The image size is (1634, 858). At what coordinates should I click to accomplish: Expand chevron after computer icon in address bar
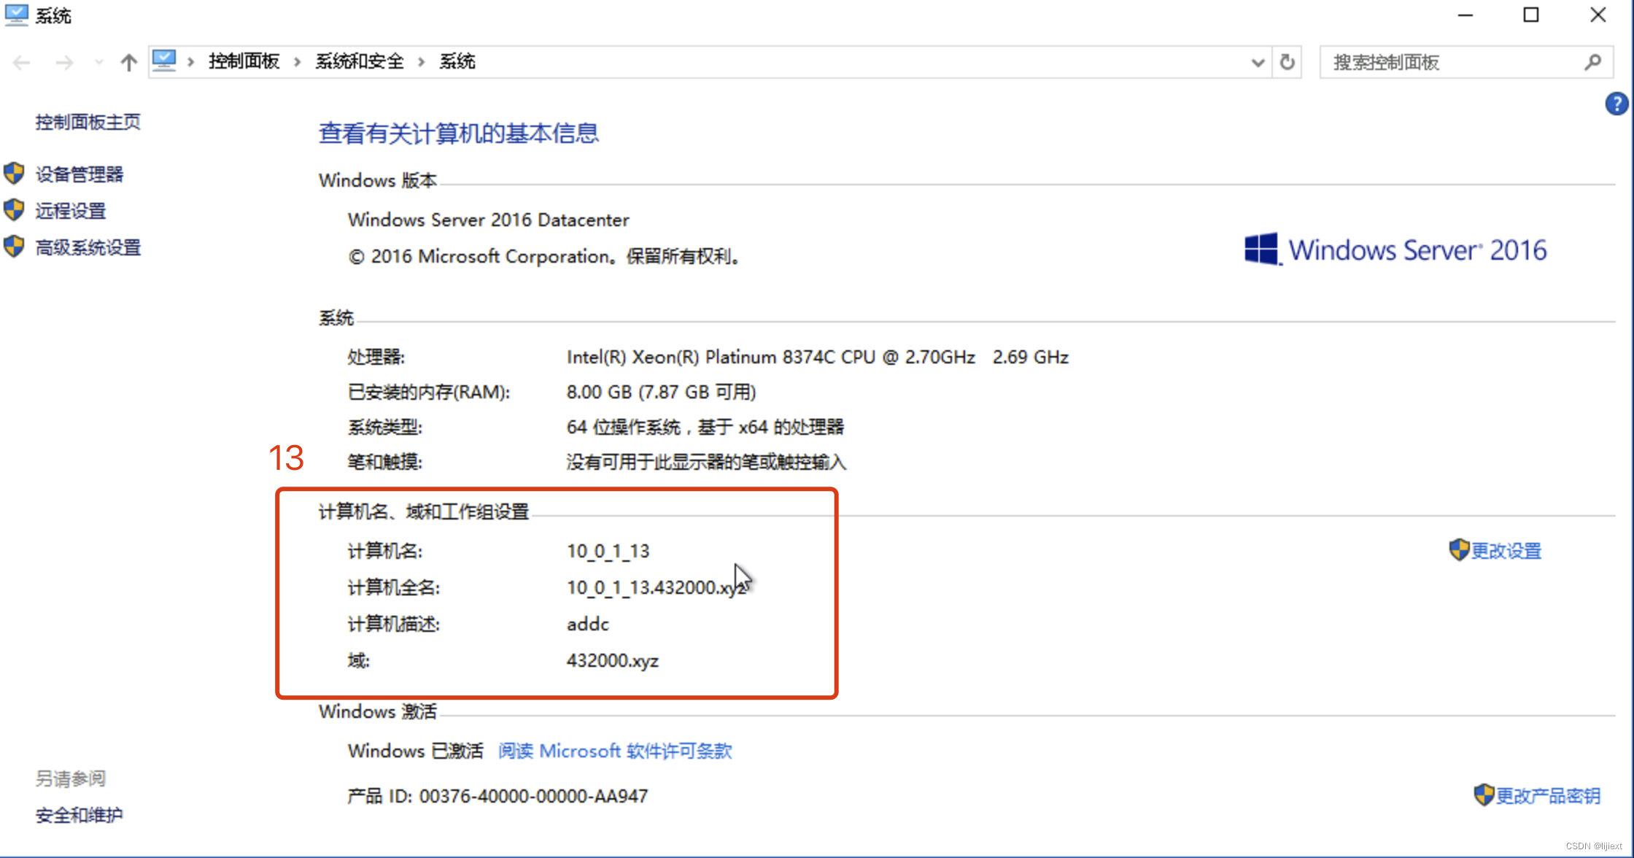191,62
